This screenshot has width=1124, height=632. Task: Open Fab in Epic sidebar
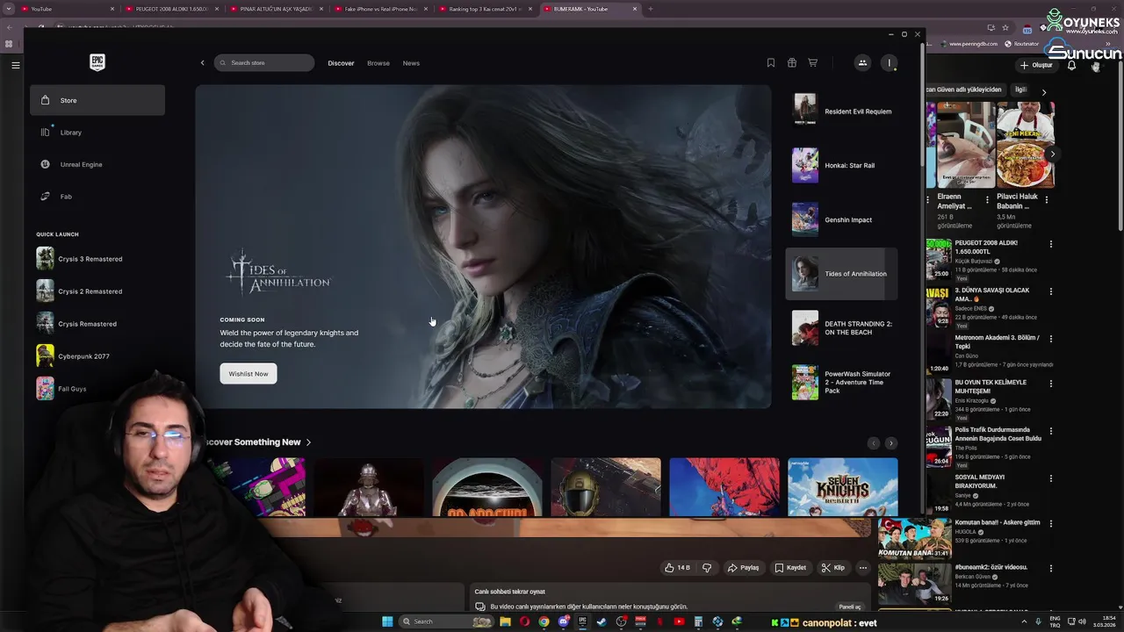click(x=97, y=197)
